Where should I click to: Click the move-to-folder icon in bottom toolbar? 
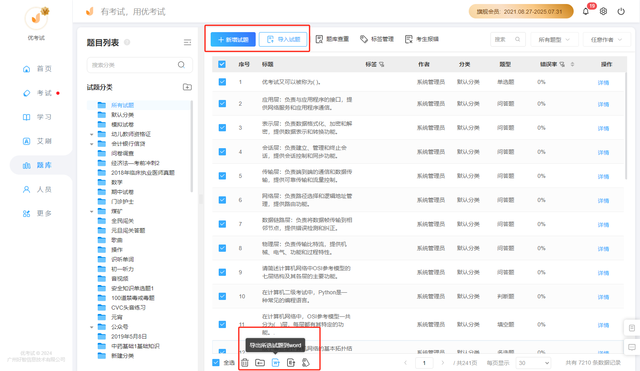(x=260, y=363)
